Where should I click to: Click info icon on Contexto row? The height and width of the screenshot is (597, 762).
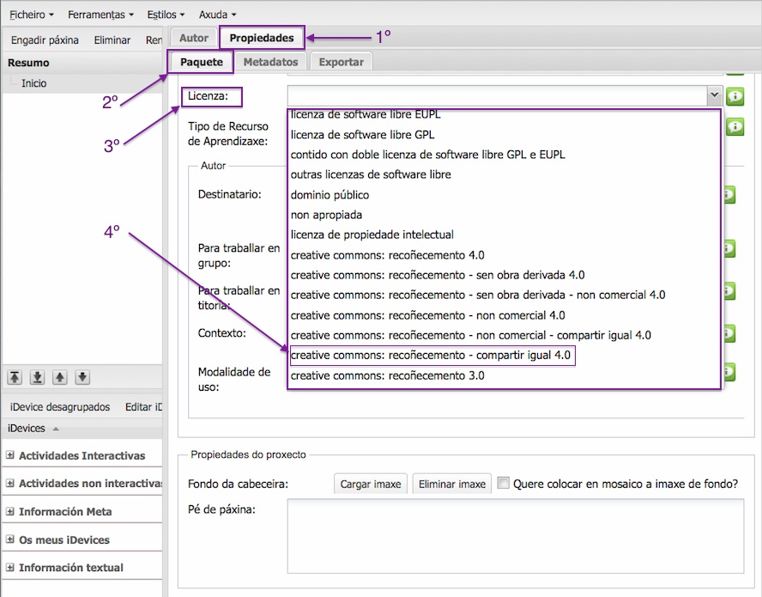[x=729, y=332]
